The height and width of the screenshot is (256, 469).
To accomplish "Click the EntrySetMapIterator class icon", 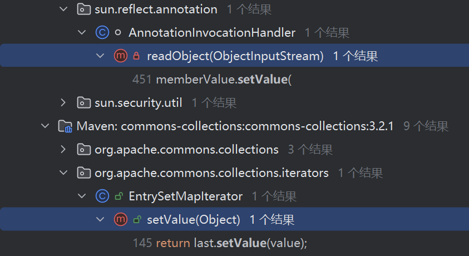I will (x=102, y=196).
